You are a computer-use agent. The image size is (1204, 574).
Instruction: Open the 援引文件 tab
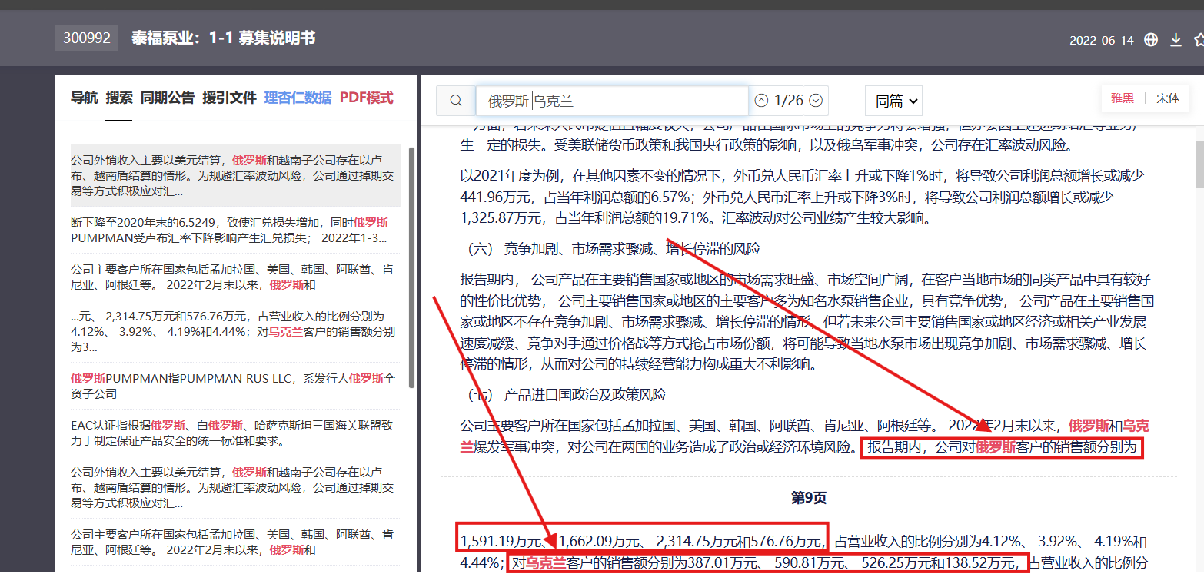click(229, 98)
